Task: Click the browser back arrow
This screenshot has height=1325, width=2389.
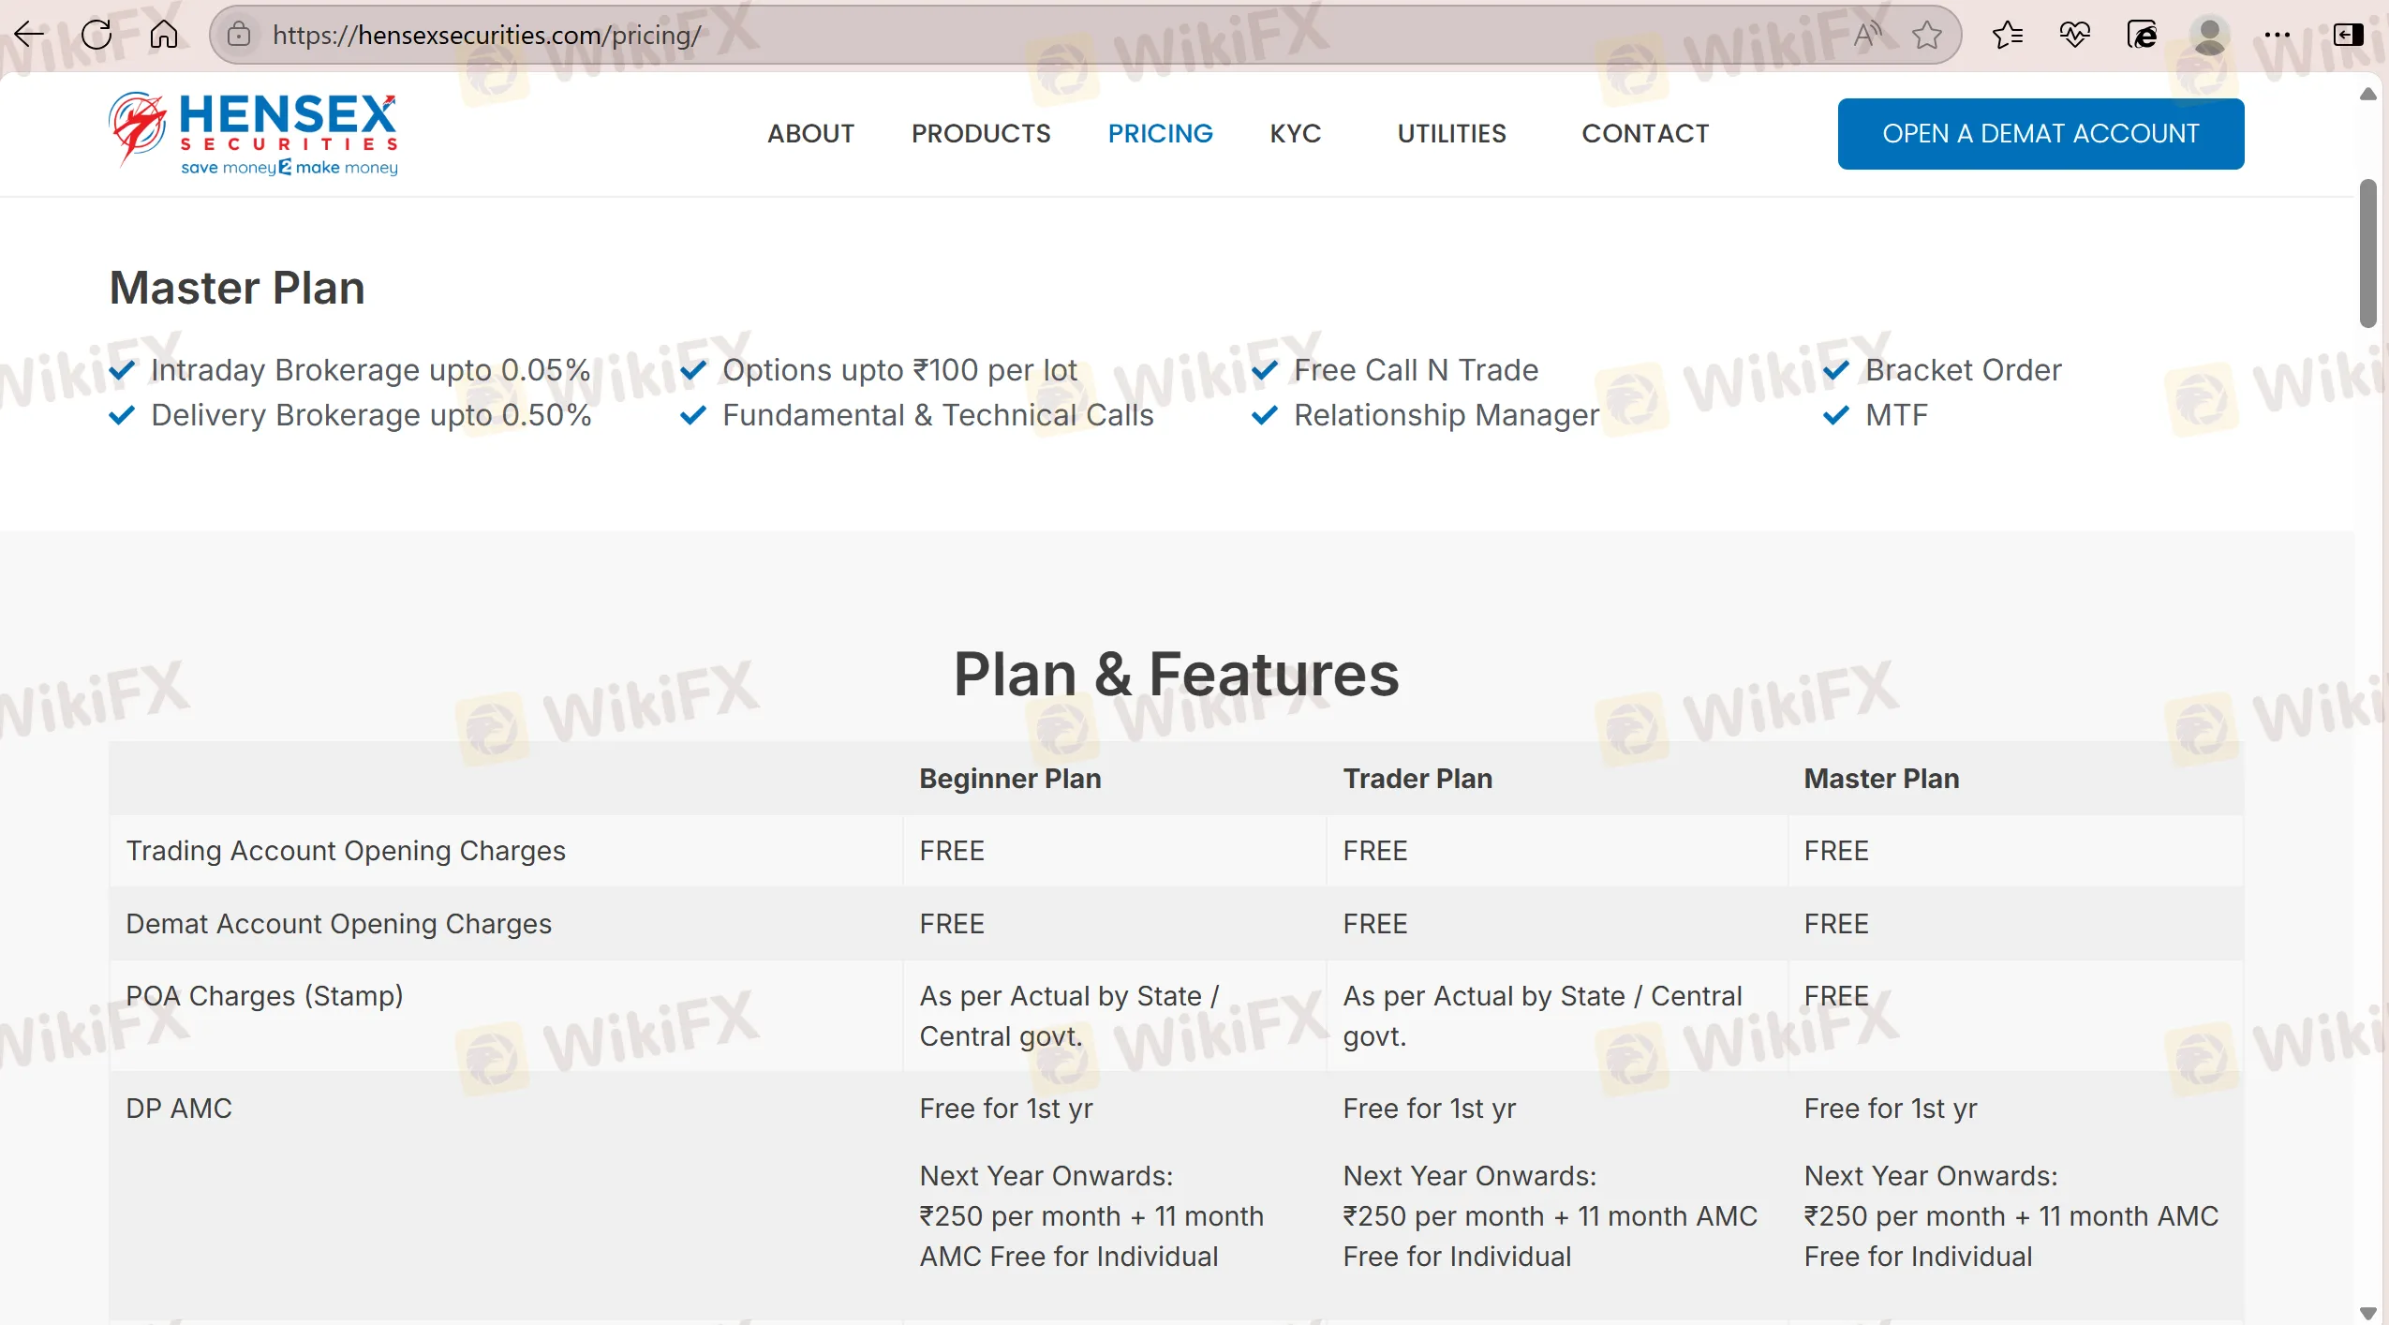Action: [30, 35]
